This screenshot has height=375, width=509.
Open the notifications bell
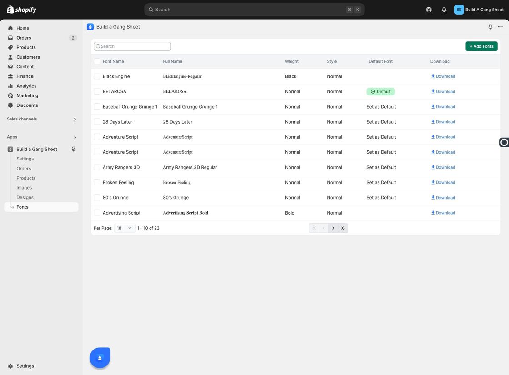[x=444, y=10]
